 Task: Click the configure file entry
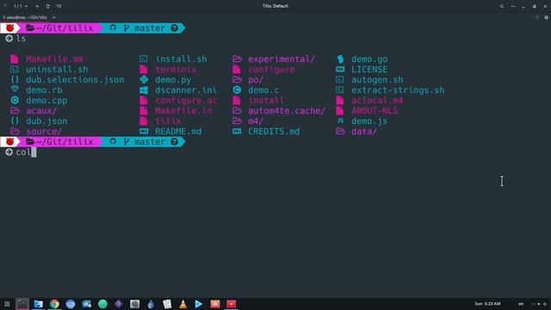click(x=271, y=69)
